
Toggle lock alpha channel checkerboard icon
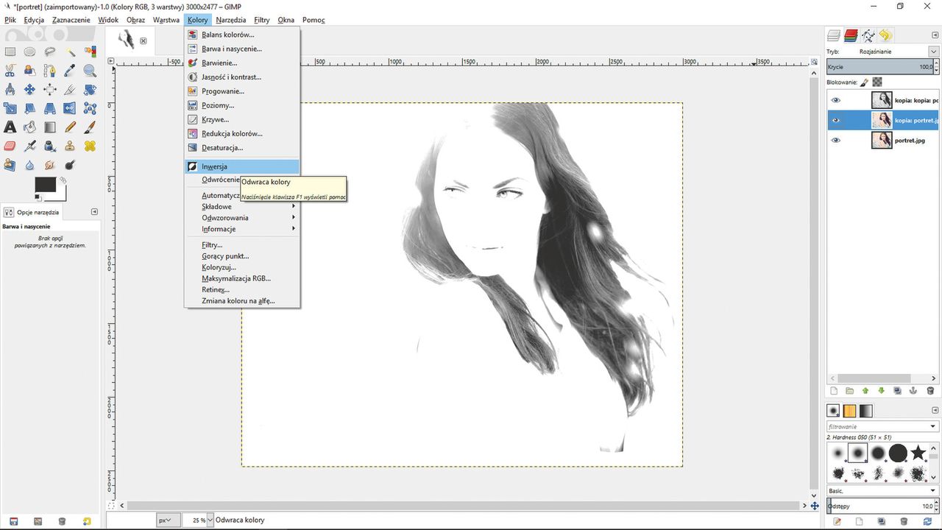(877, 82)
